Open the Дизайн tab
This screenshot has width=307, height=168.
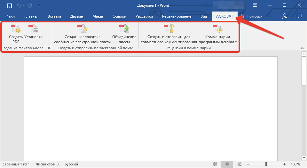point(77,16)
